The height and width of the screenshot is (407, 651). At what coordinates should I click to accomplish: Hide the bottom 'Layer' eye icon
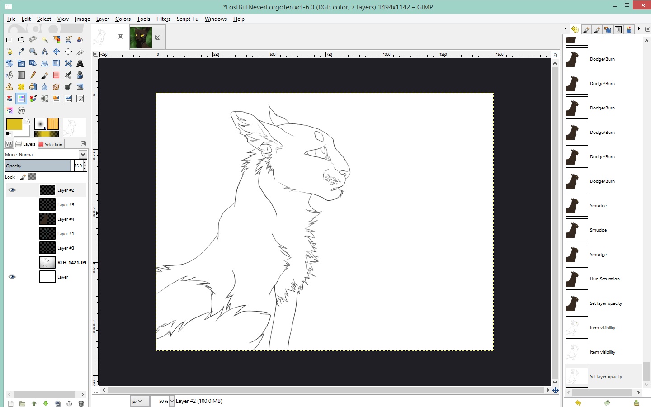(12, 277)
